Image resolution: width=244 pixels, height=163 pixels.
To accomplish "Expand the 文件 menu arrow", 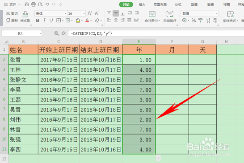I will point(20,4).
